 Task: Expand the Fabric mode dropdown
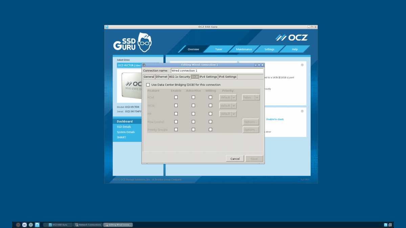pos(251,97)
